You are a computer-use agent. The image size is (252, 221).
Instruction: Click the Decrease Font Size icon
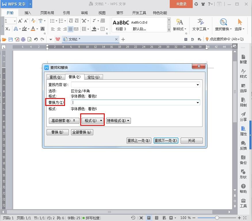[26, 21]
